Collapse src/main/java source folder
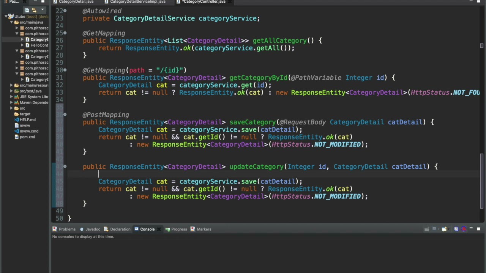486x273 pixels. point(11,22)
